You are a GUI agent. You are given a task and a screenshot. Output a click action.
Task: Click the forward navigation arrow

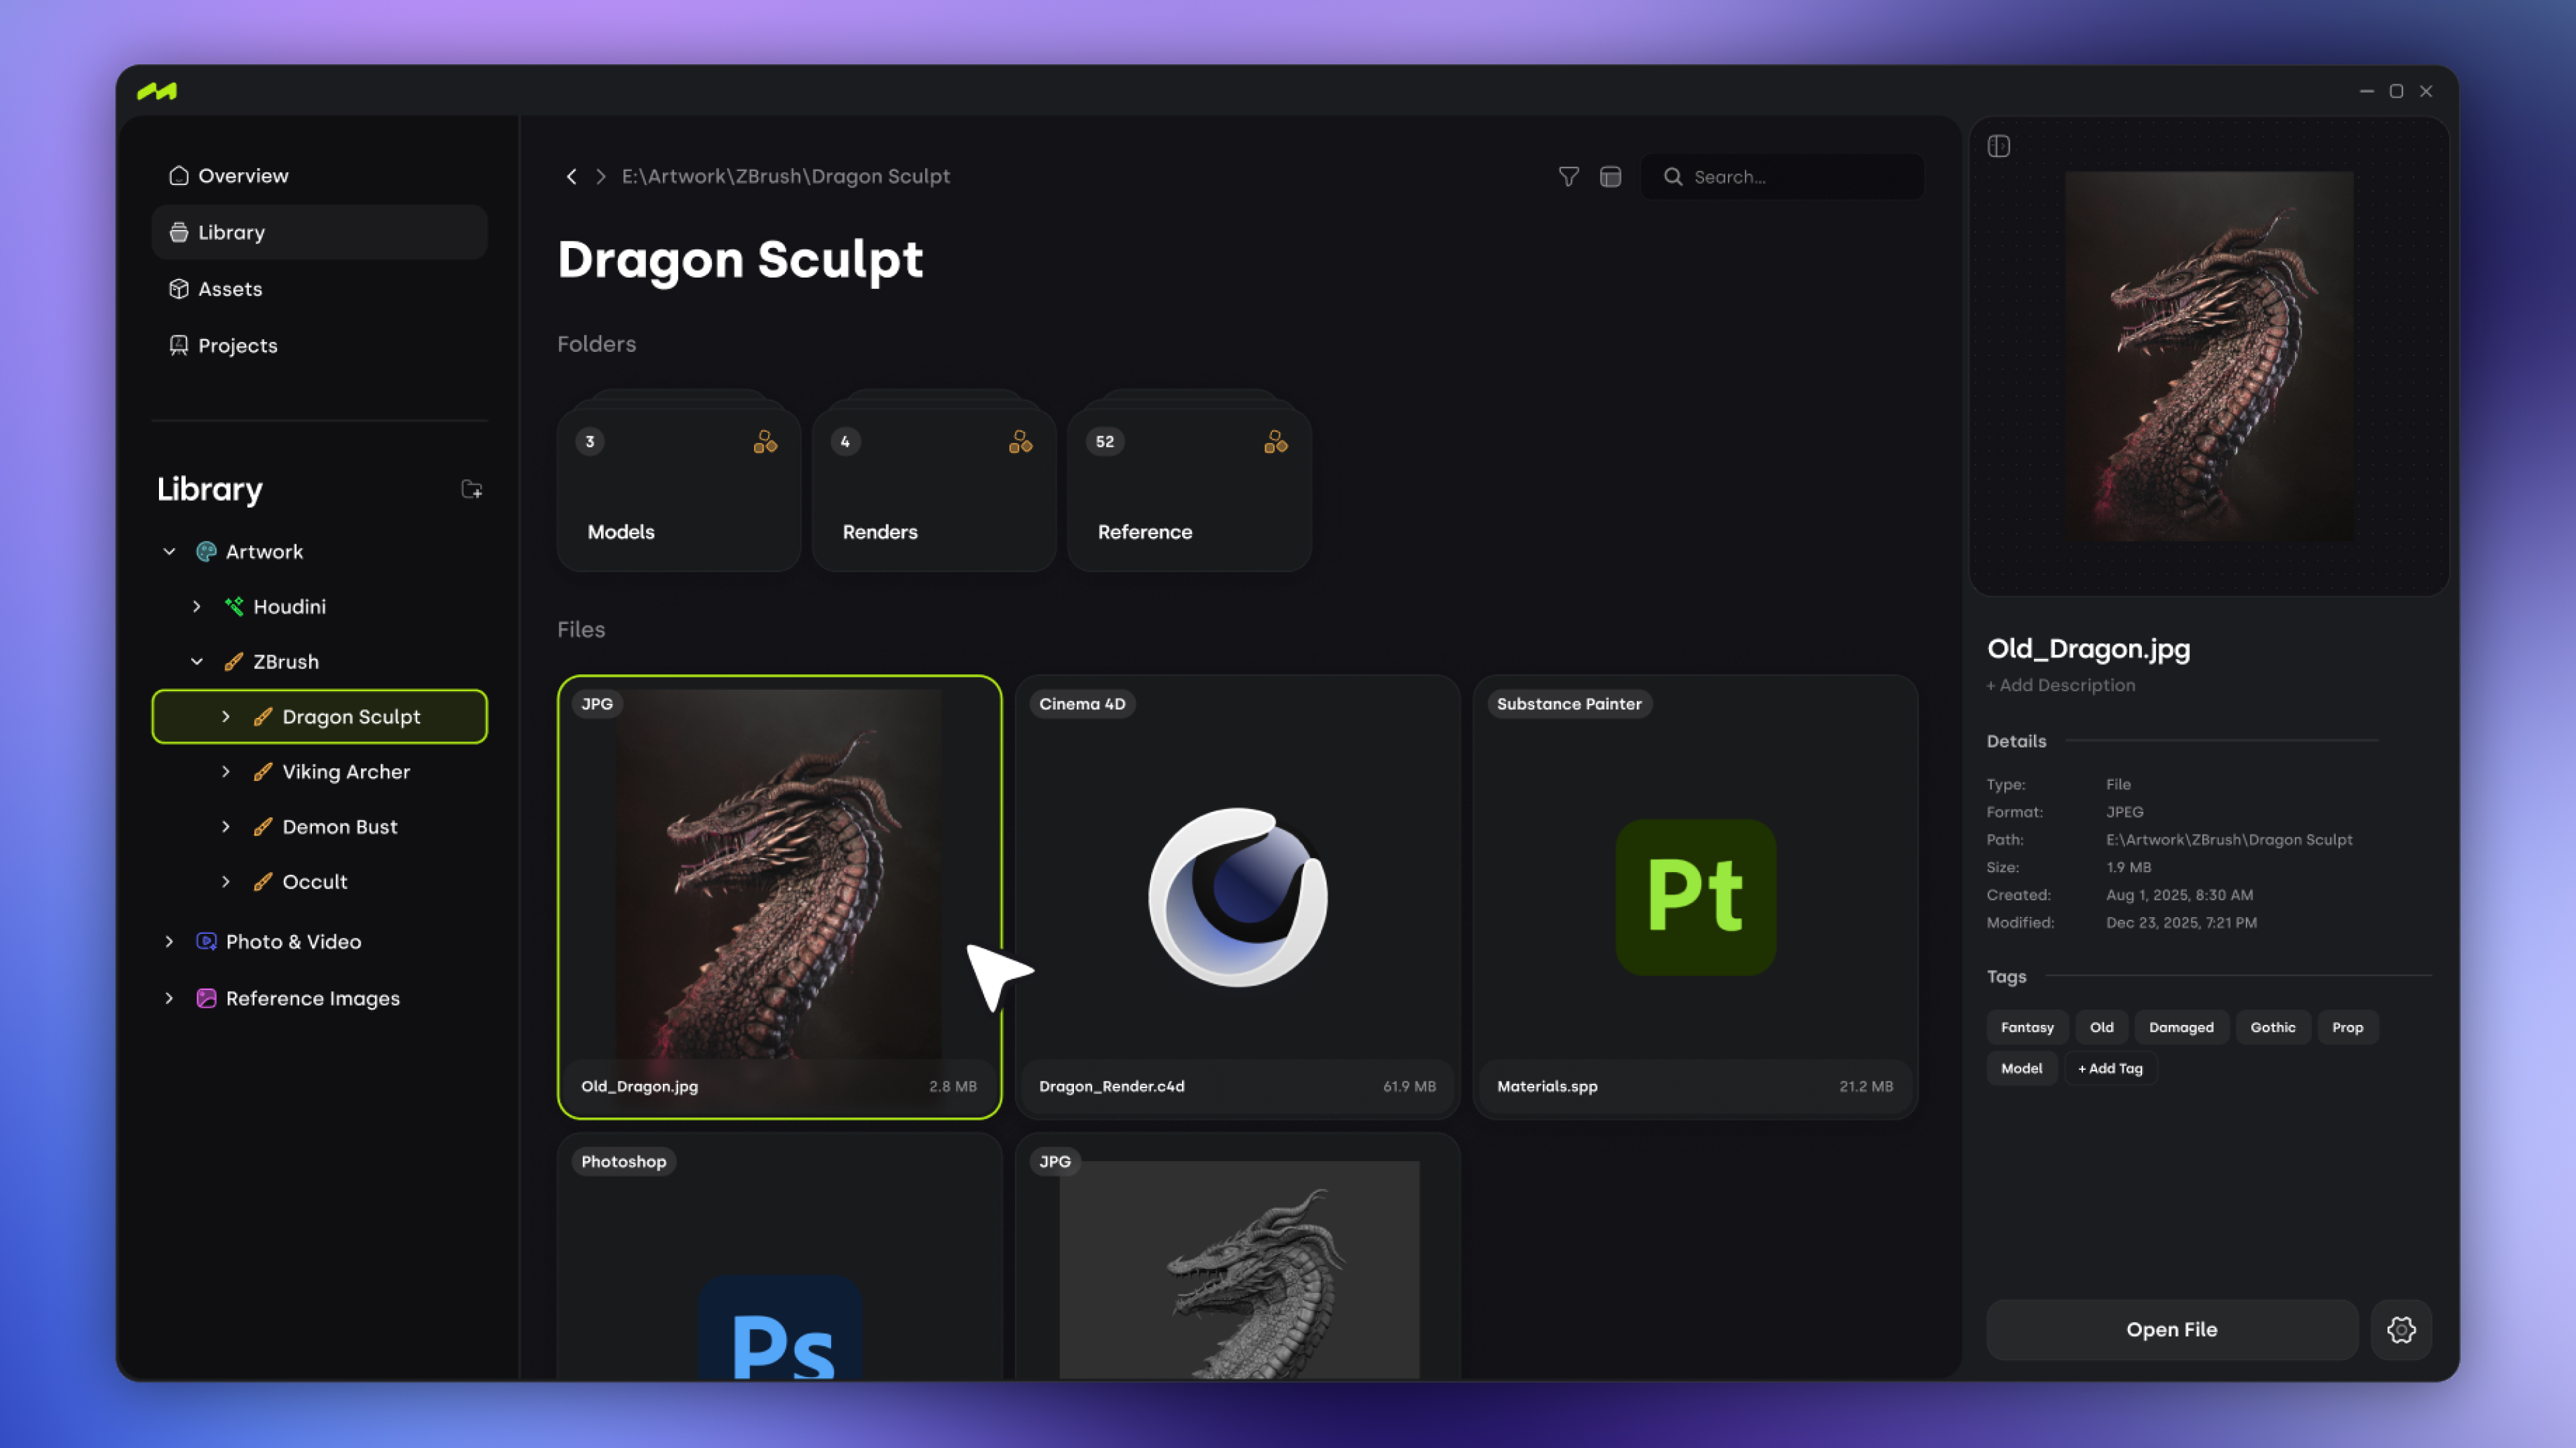click(601, 177)
